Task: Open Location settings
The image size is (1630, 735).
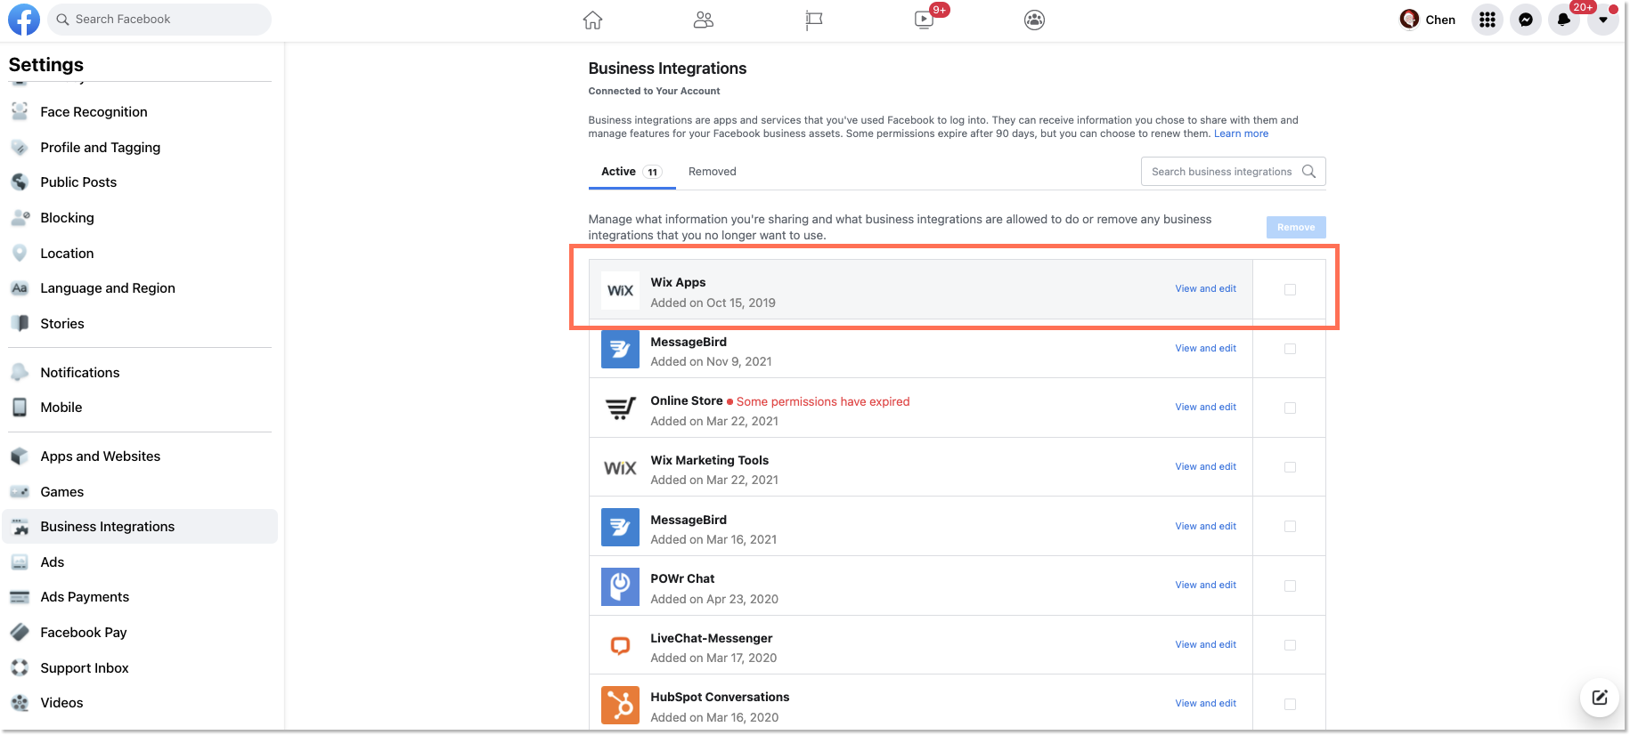Action: [140, 254]
